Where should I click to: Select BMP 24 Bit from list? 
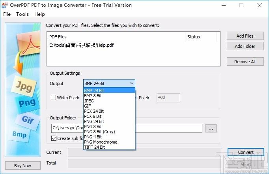[109, 91]
